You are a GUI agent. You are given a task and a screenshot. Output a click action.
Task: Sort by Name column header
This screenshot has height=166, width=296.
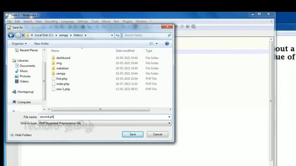[55, 51]
